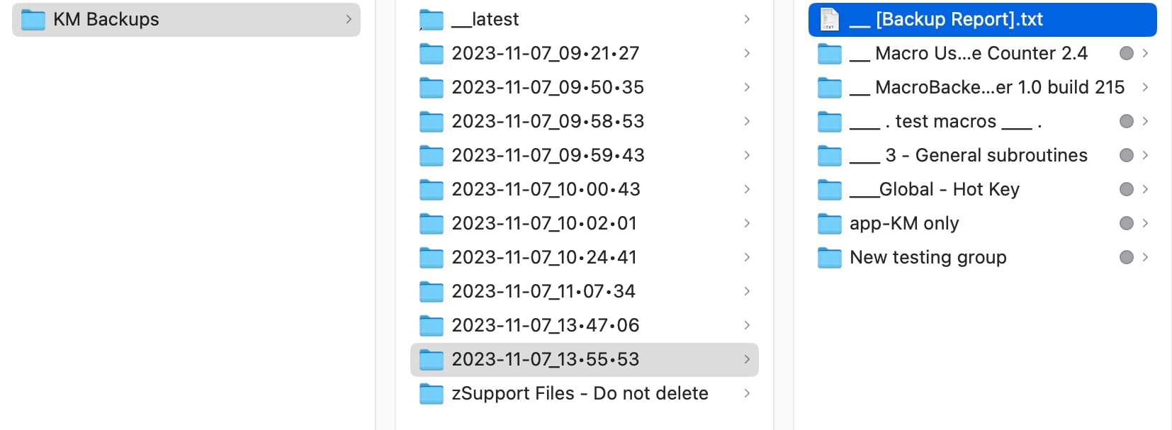Open the 2023-11-07_13•47•06 folder
Viewport: 1172px width, 430px height.
point(546,326)
